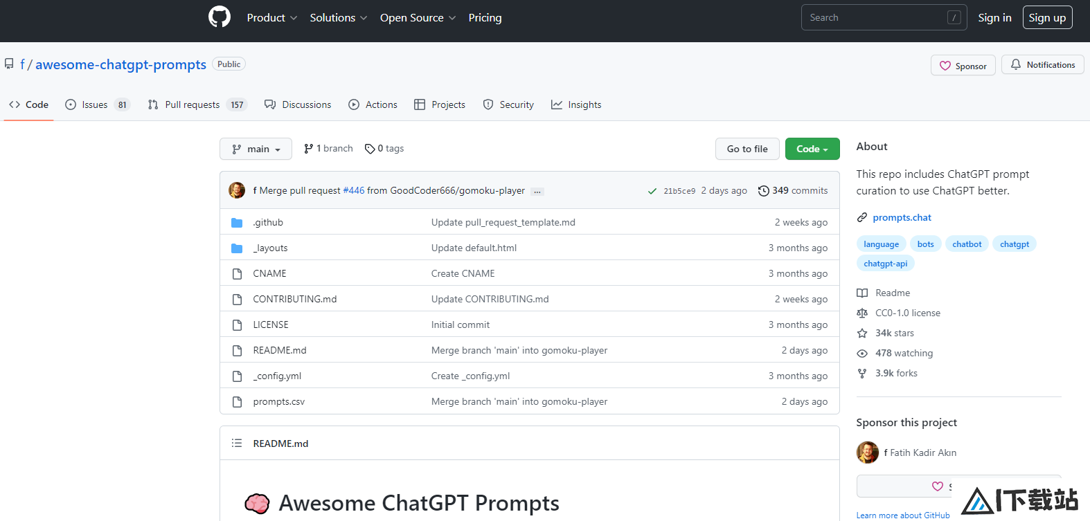Select the chatgpt-api topic tag
Screen dimensions: 1090x521
(886, 264)
